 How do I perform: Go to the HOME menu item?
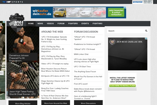point(31,24)
